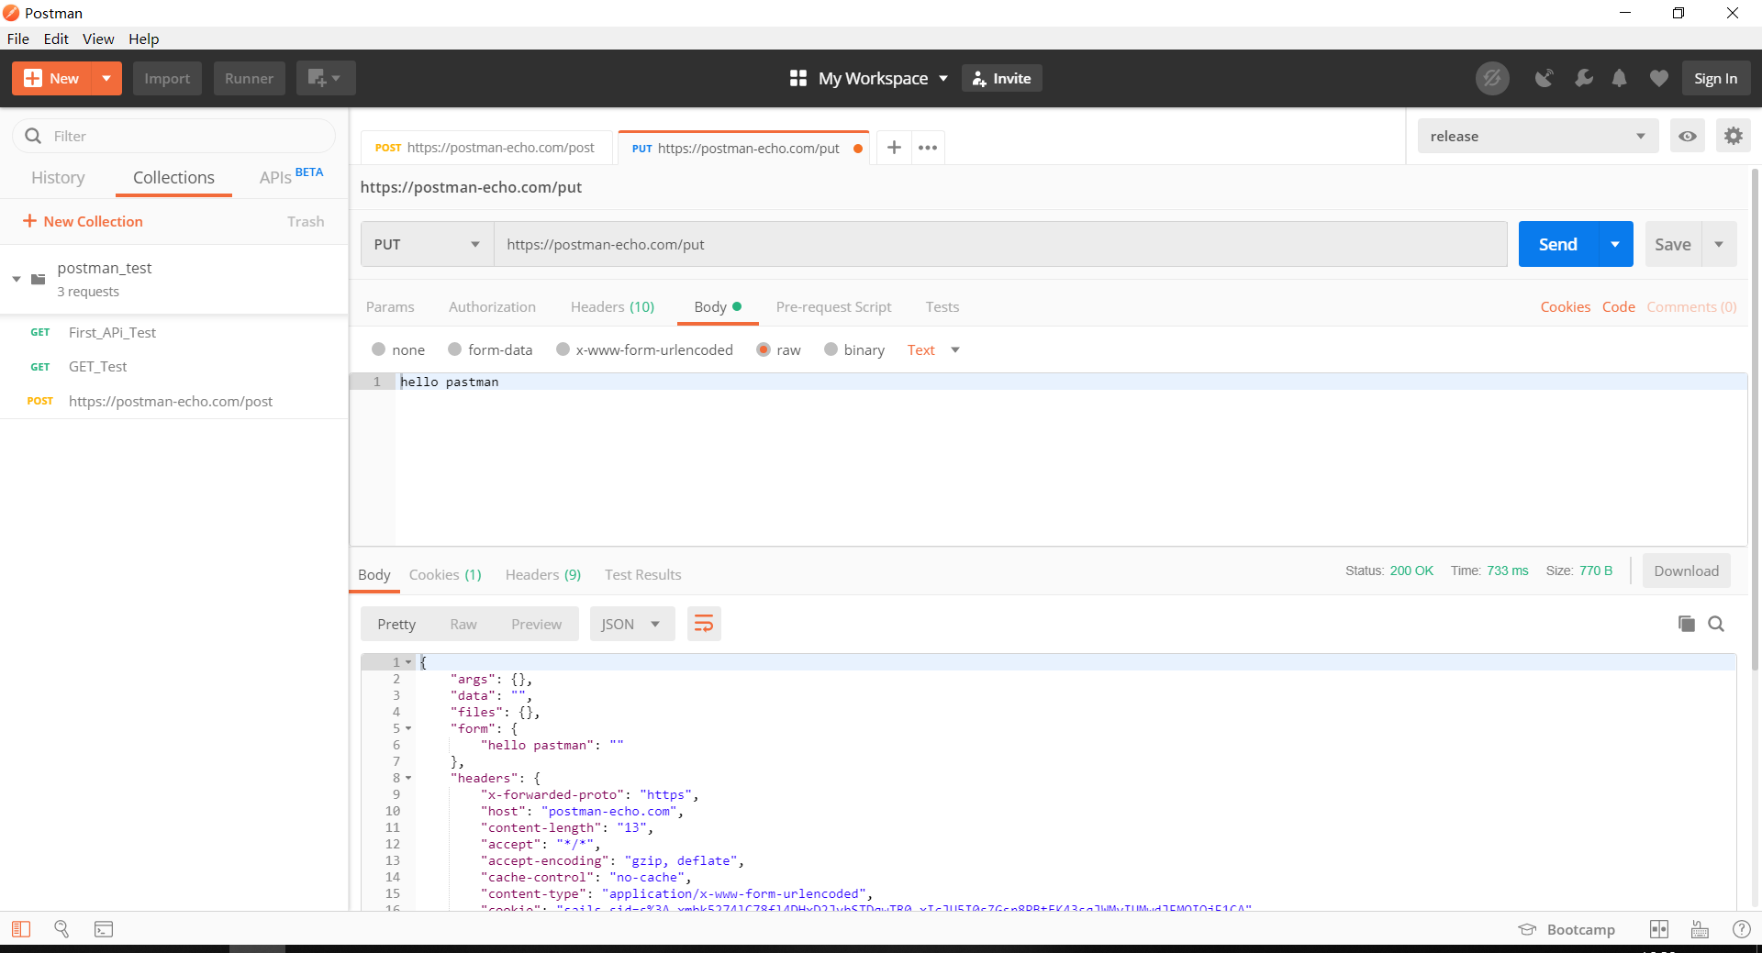1762x953 pixels.
Task: Open the tab options three-dots menu
Action: [928, 148]
